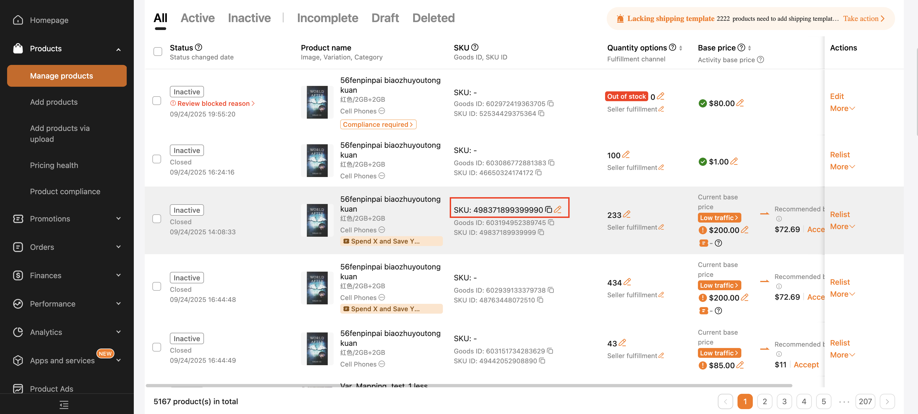
Task: Copy the SKU 498371899399990 value
Action: pos(549,210)
